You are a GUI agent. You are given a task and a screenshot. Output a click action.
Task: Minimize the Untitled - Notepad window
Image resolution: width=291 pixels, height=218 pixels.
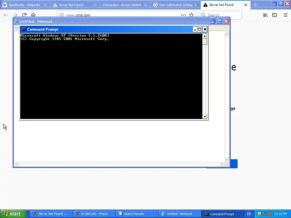(x=213, y=21)
